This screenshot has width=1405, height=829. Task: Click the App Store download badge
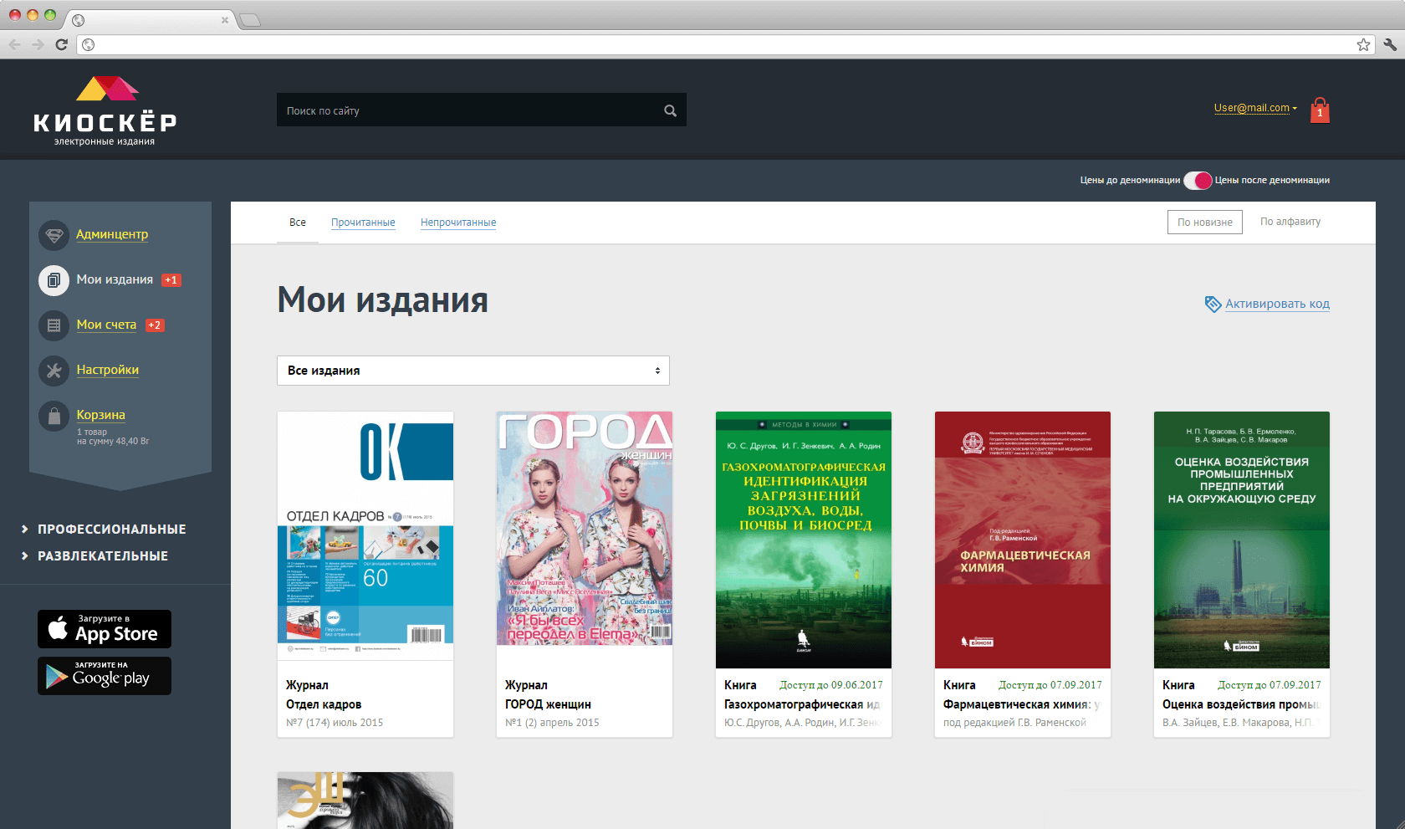coord(105,629)
